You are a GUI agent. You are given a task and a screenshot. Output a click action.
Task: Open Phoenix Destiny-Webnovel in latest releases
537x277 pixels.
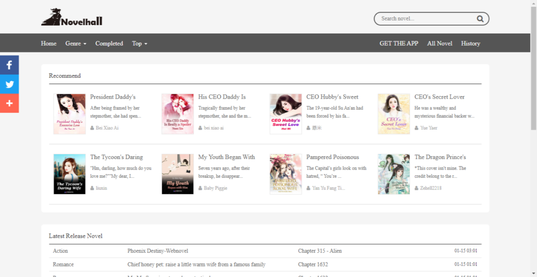[158, 251]
